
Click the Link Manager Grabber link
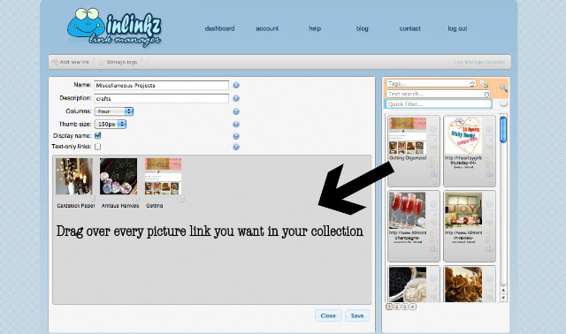tap(479, 62)
